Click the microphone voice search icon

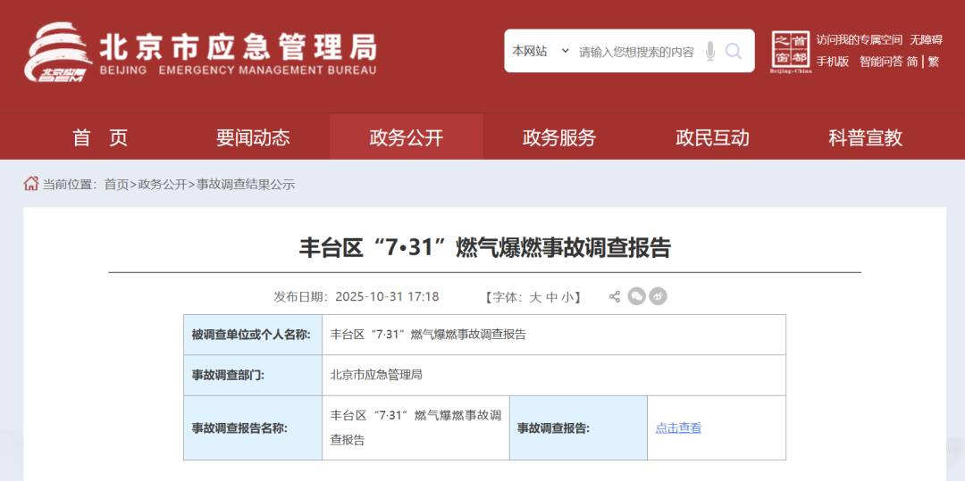point(710,51)
